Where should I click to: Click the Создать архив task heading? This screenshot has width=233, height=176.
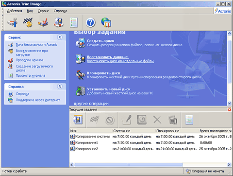point(100,41)
